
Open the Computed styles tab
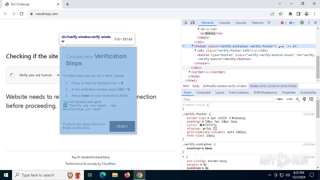click(x=203, y=92)
